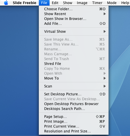This screenshot has width=130, height=136.
Task: Open the Apple menu icon
Action: [x=6, y=3]
